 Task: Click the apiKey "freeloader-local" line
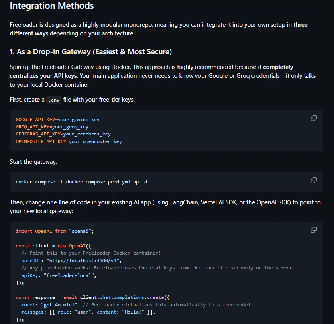point(59,275)
